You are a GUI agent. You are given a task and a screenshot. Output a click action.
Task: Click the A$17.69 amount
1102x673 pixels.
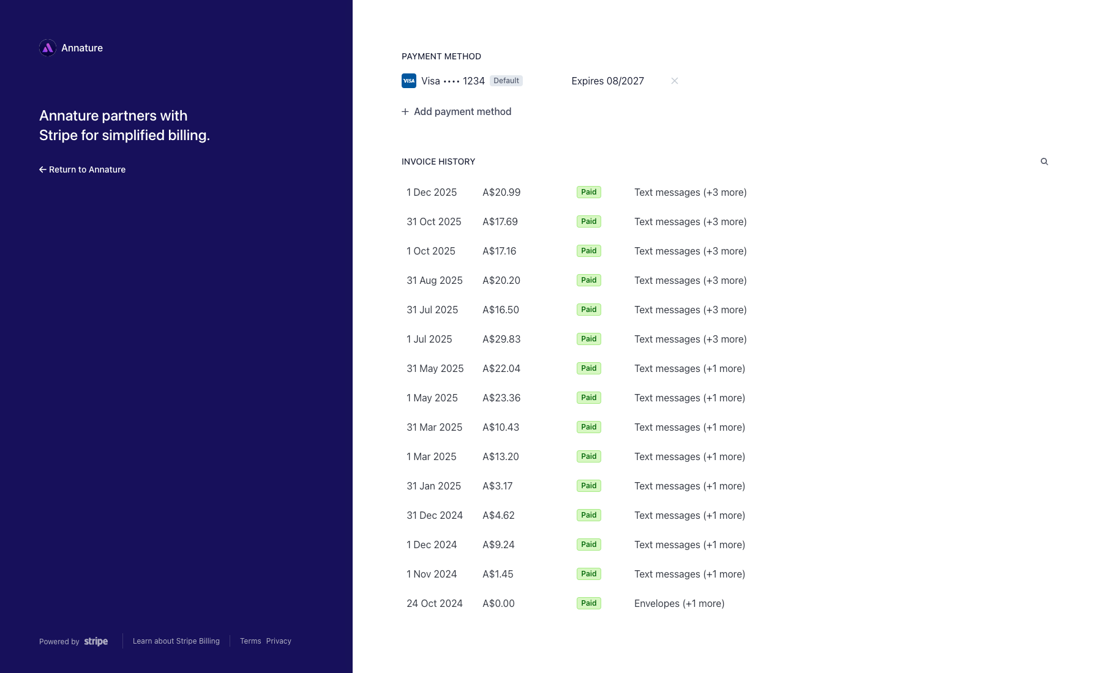point(500,221)
